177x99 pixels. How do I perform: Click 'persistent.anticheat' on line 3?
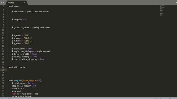pyautogui.click(x=38, y=12)
